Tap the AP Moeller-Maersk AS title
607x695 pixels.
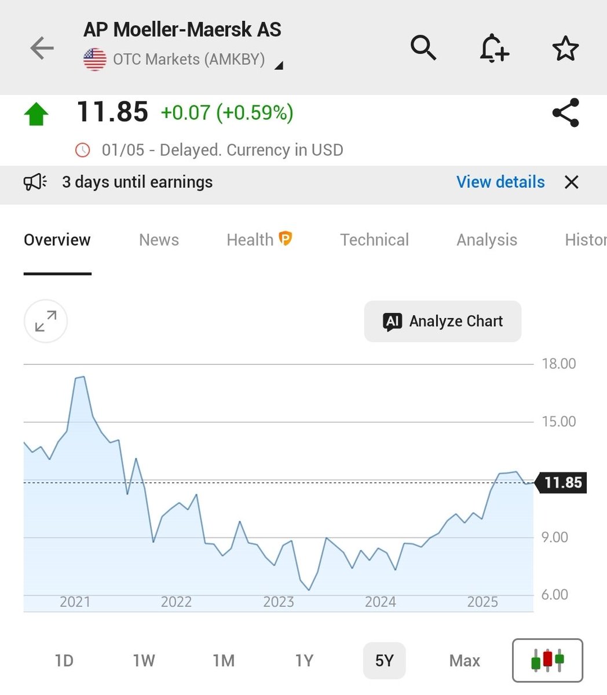pos(182,30)
